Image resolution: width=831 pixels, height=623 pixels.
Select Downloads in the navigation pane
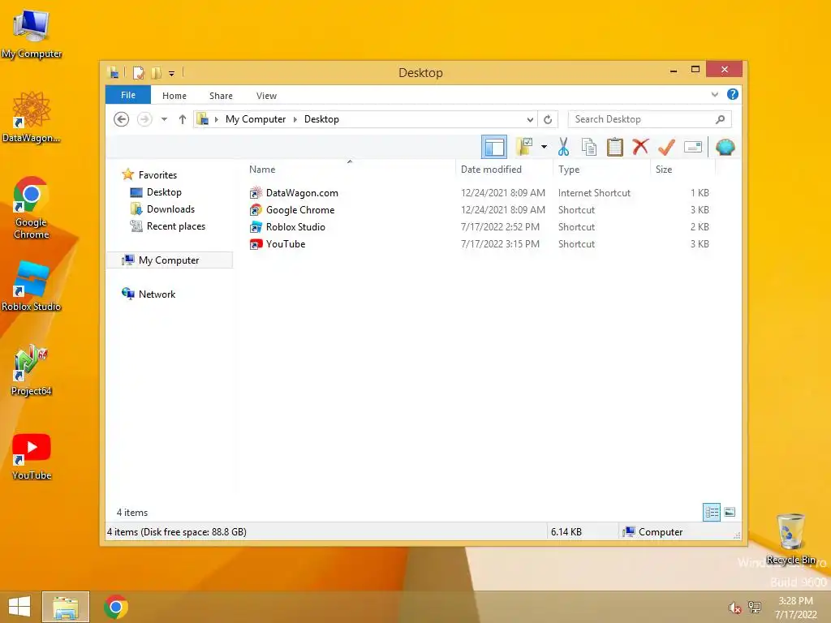click(170, 209)
